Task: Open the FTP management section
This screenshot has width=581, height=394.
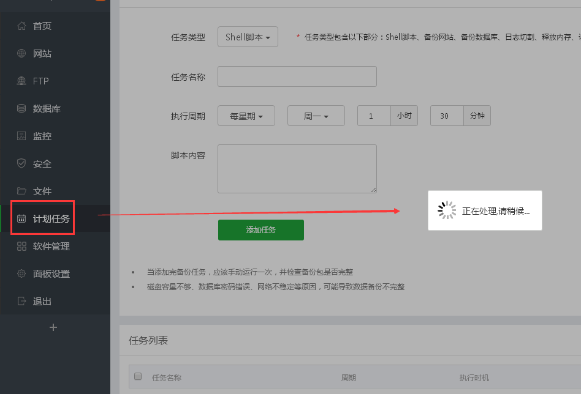Action: [40, 81]
